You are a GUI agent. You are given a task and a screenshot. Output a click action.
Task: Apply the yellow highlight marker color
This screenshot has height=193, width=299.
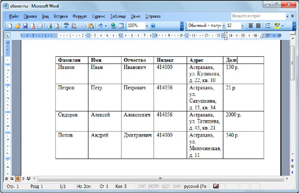pos(277,25)
